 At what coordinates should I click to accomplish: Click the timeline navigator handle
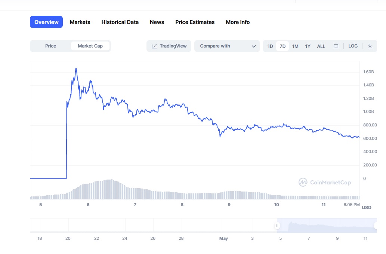click(x=277, y=226)
